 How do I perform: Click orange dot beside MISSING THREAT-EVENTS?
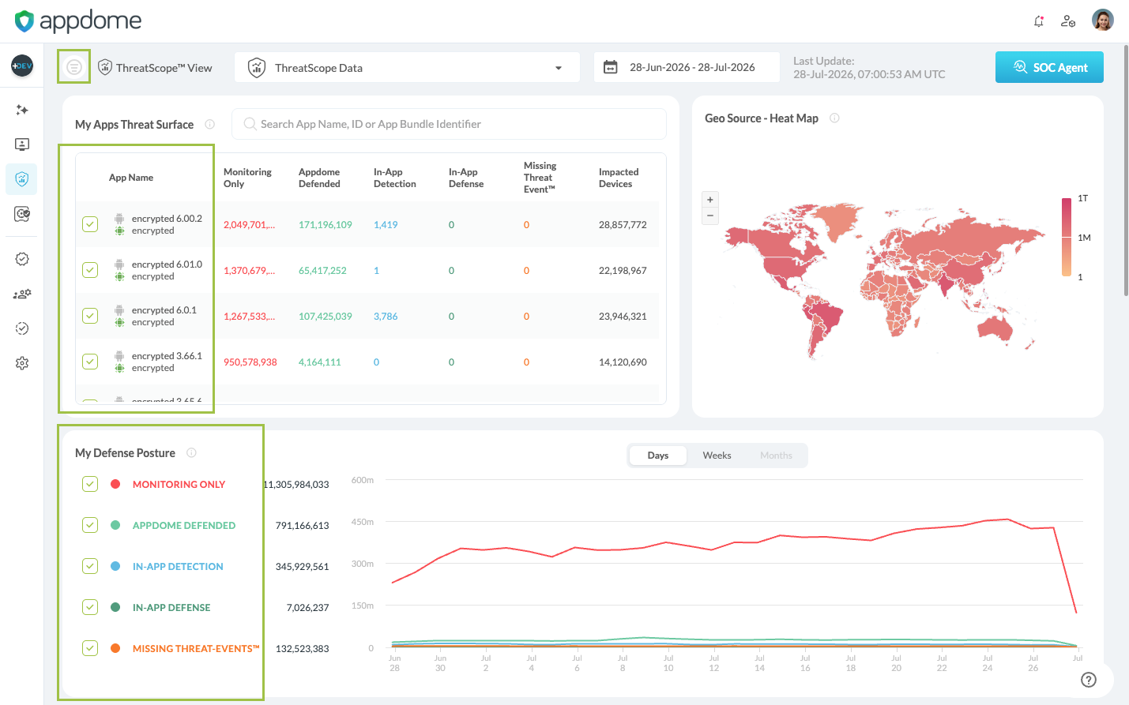pos(115,648)
